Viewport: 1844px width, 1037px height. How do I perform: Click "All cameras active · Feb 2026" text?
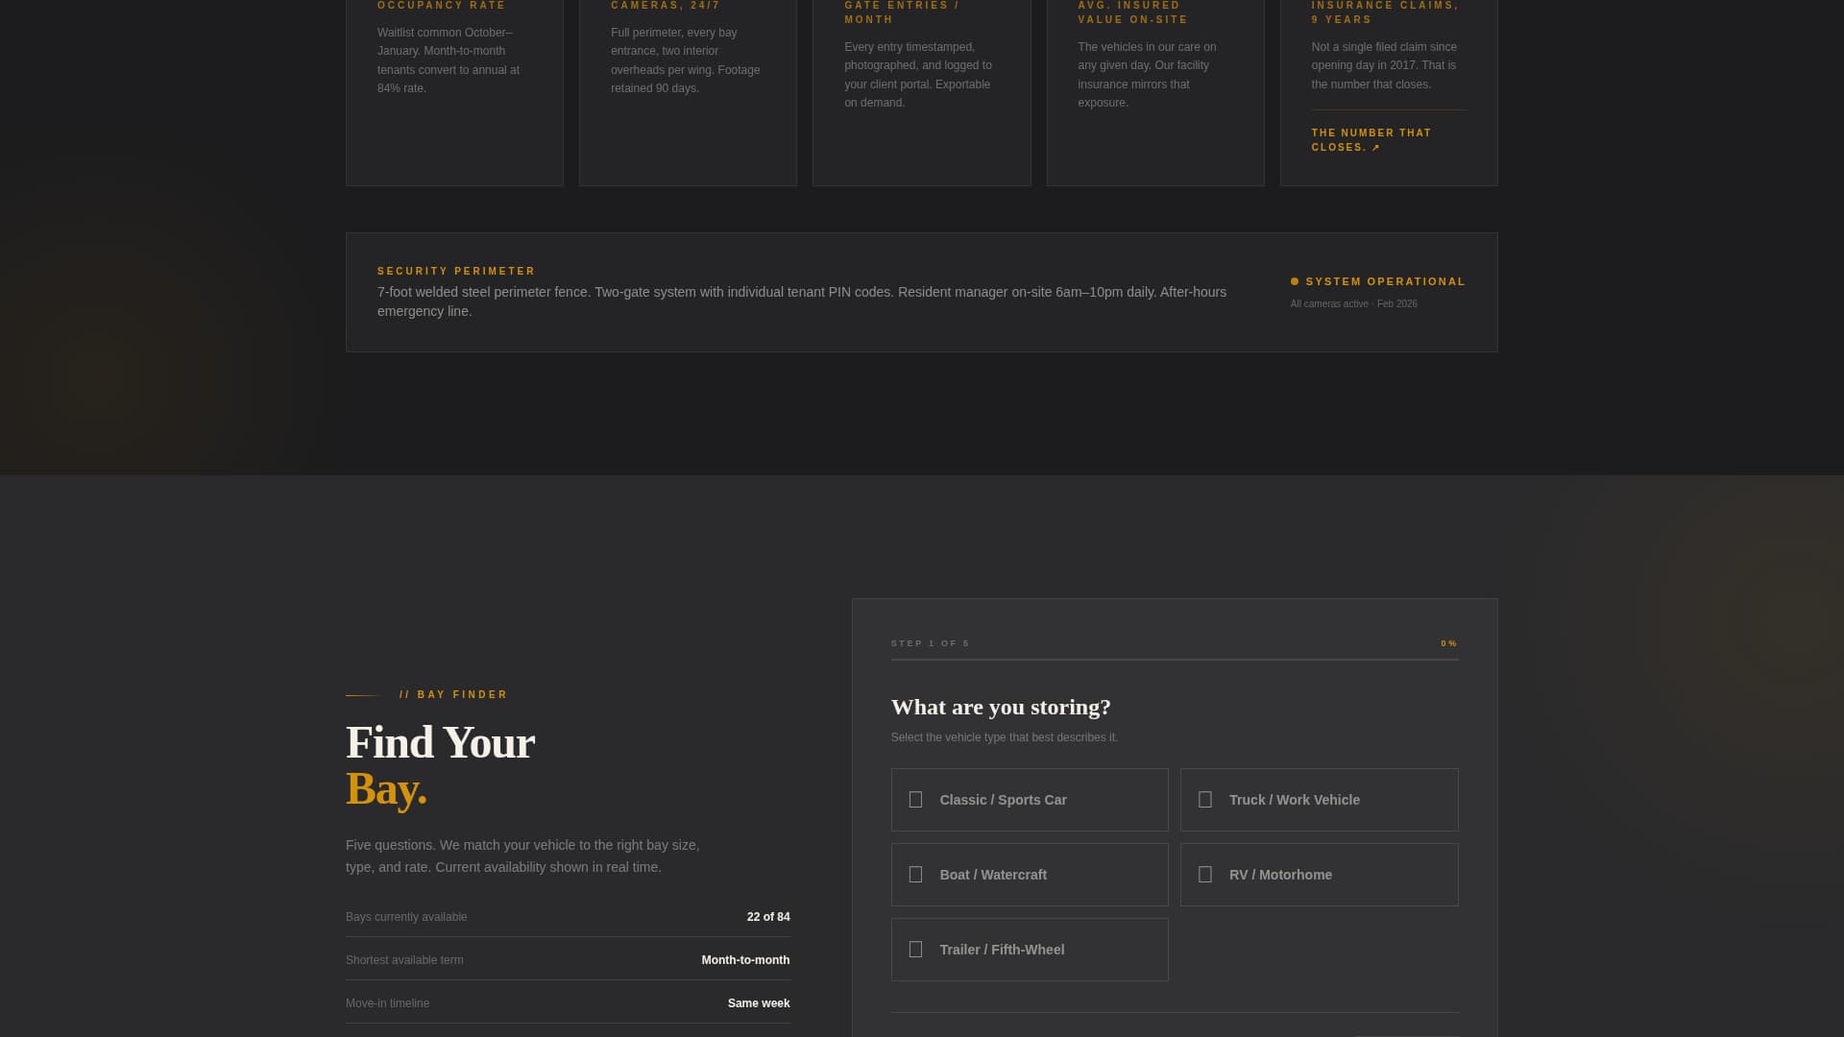(1353, 303)
